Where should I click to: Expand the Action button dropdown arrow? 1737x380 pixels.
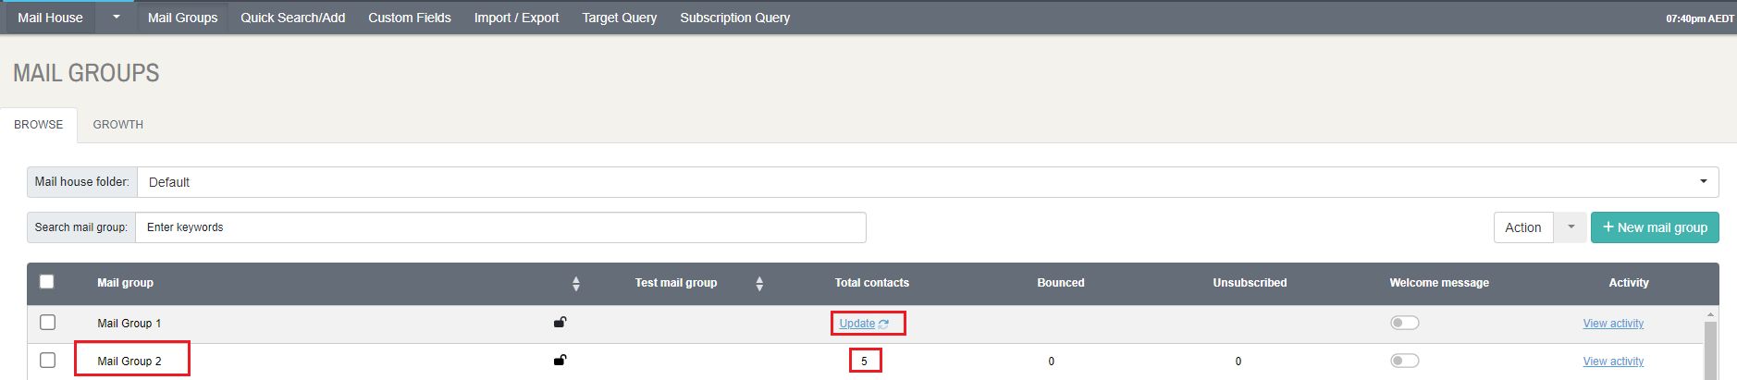point(1571,227)
